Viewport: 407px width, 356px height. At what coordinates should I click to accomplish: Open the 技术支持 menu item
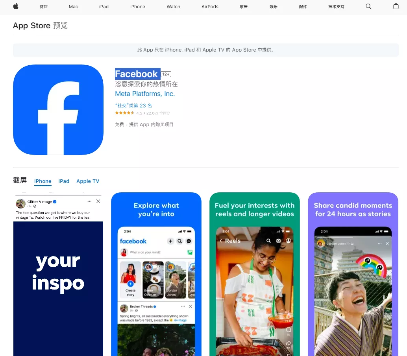pos(336,7)
